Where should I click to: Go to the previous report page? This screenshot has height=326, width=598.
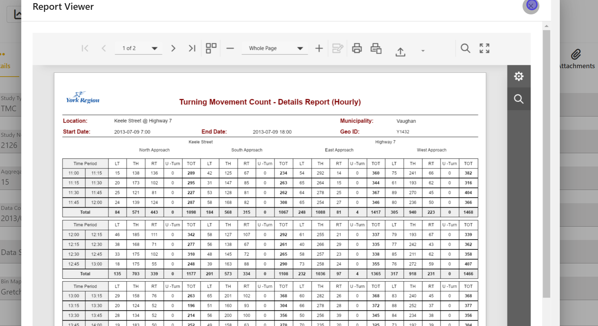(x=104, y=48)
